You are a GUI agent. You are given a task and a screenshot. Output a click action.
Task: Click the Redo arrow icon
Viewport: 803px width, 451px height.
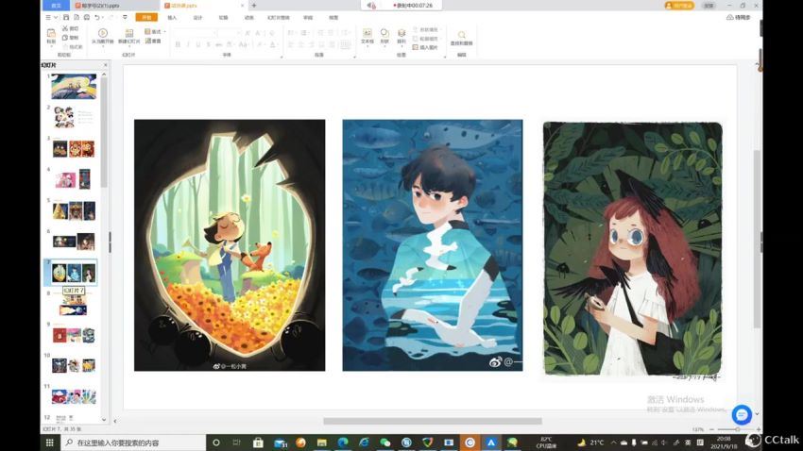click(111, 17)
